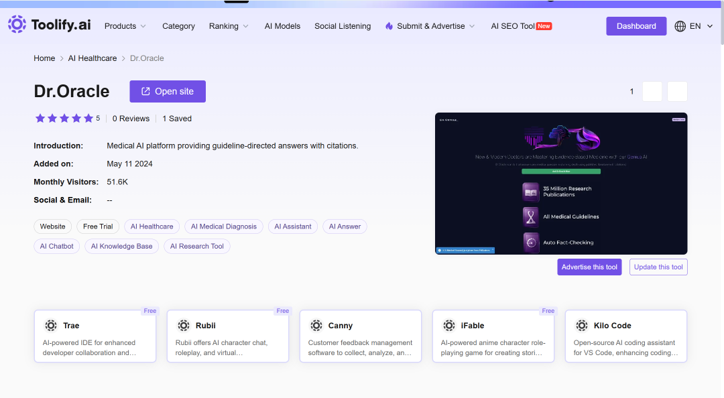Screen dimensions: 724x398
Task: Open the AI Answer tag
Action: pyautogui.click(x=345, y=226)
